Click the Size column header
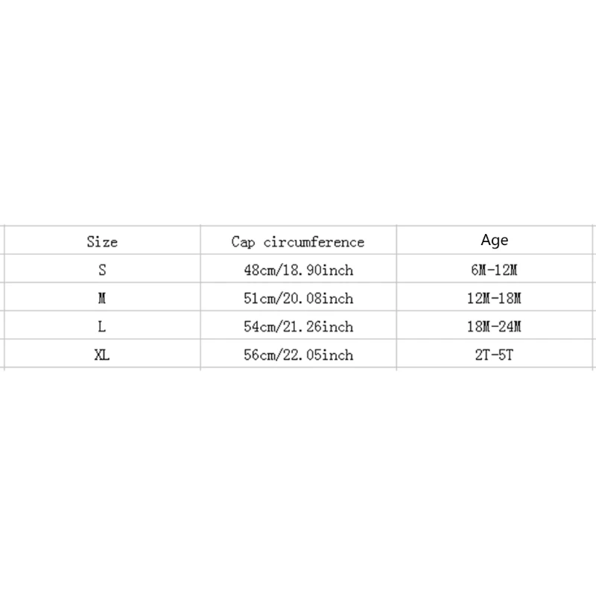Screen dimensions: 596x596 (102, 241)
